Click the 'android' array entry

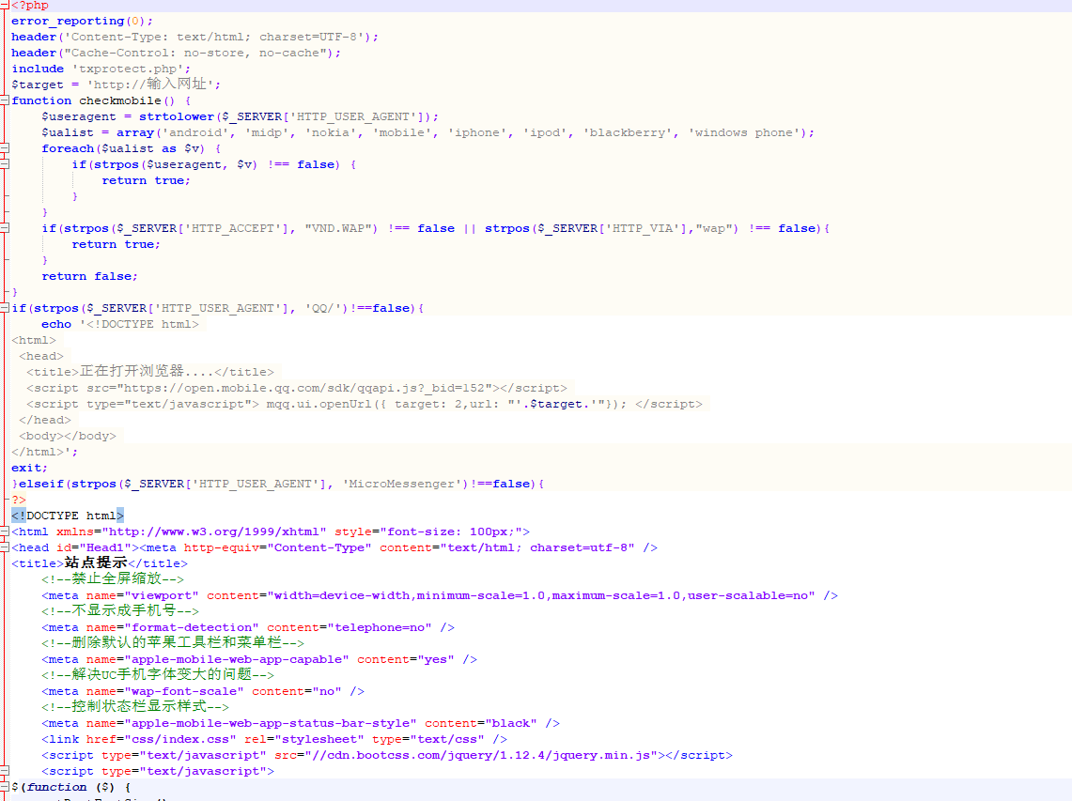click(x=194, y=132)
